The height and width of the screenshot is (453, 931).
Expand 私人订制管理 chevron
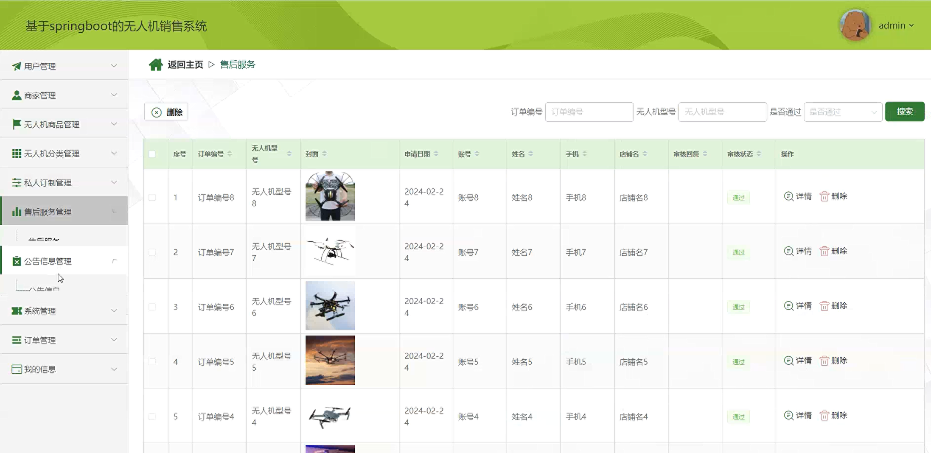(114, 182)
